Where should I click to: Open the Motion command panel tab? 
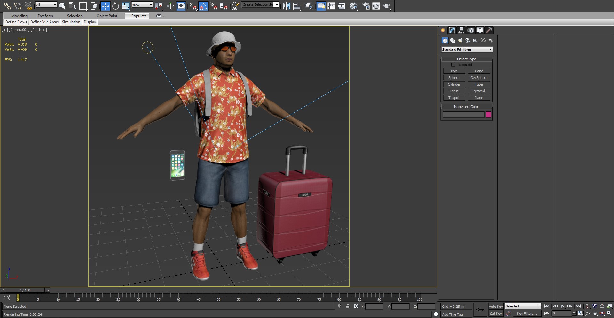click(471, 30)
